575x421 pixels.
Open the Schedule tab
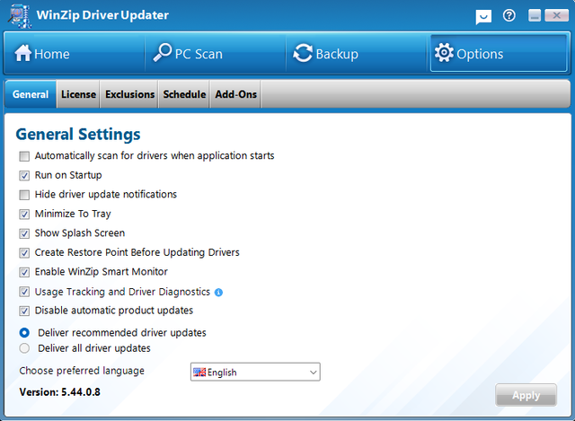(184, 94)
